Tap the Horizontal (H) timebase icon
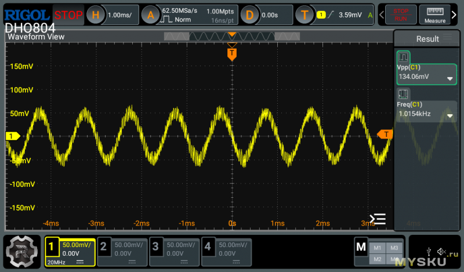Image resolution: width=464 pixels, height=272 pixels. point(96,16)
